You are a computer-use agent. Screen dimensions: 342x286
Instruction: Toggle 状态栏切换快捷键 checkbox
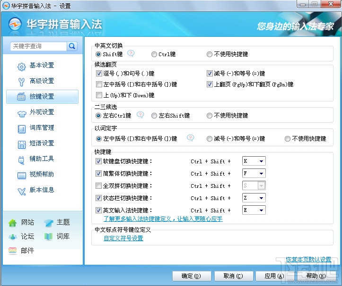point(98,198)
